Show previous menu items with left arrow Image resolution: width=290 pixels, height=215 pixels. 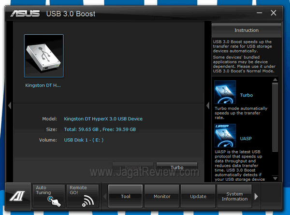[x=105, y=196]
